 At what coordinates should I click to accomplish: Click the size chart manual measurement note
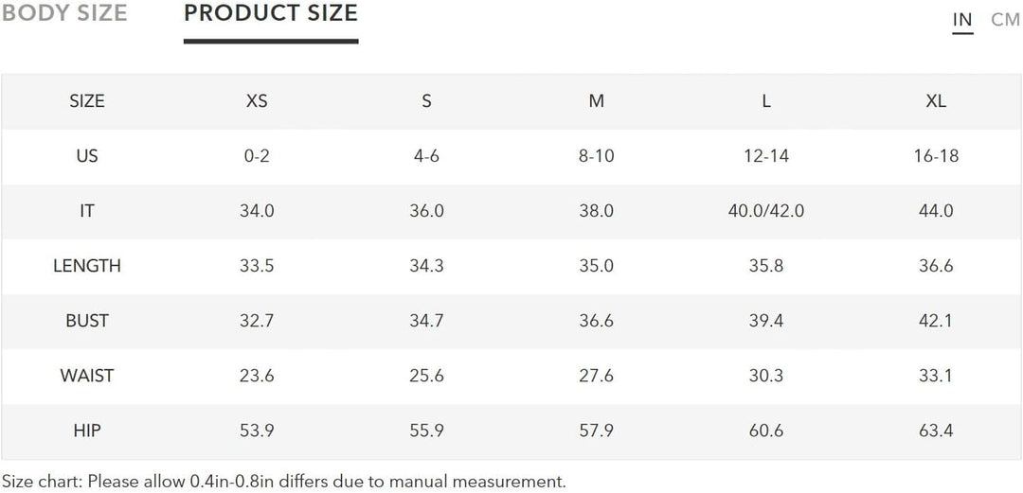coord(283,481)
